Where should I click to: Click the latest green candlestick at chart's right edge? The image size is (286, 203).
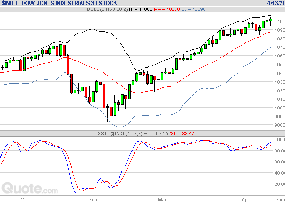[x=271, y=20]
